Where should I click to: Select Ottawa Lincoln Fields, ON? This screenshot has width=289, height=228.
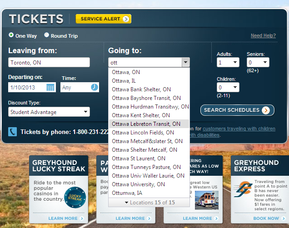pos(149,133)
